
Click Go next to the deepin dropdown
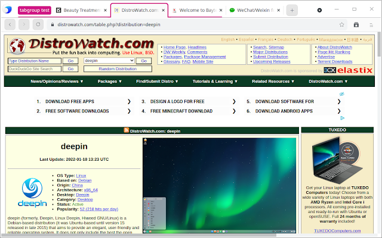(x=144, y=61)
